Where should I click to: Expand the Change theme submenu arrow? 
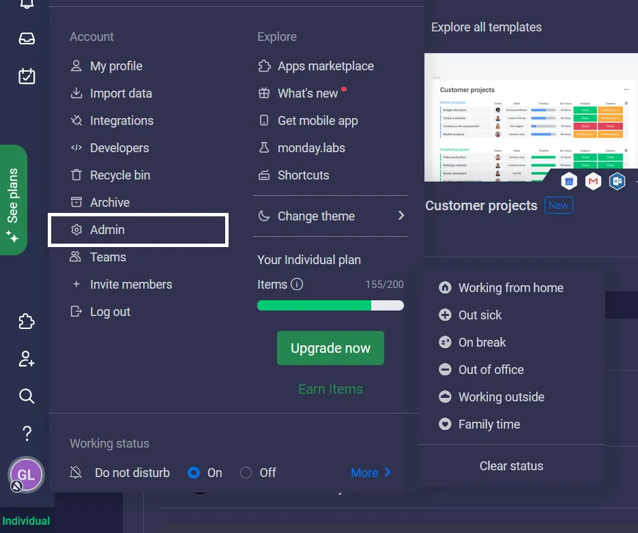pyautogui.click(x=401, y=216)
